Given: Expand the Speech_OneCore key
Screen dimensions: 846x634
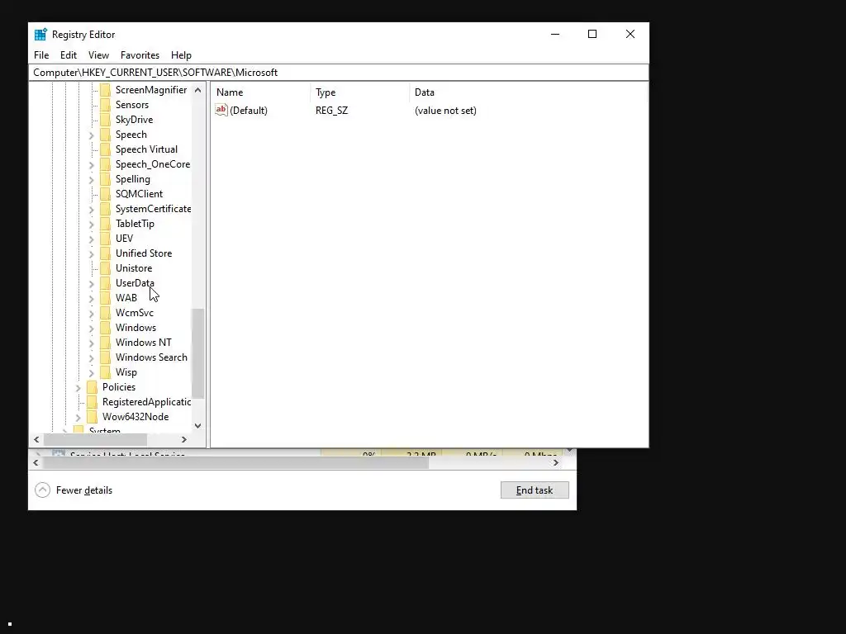Looking at the screenshot, I should (91, 165).
